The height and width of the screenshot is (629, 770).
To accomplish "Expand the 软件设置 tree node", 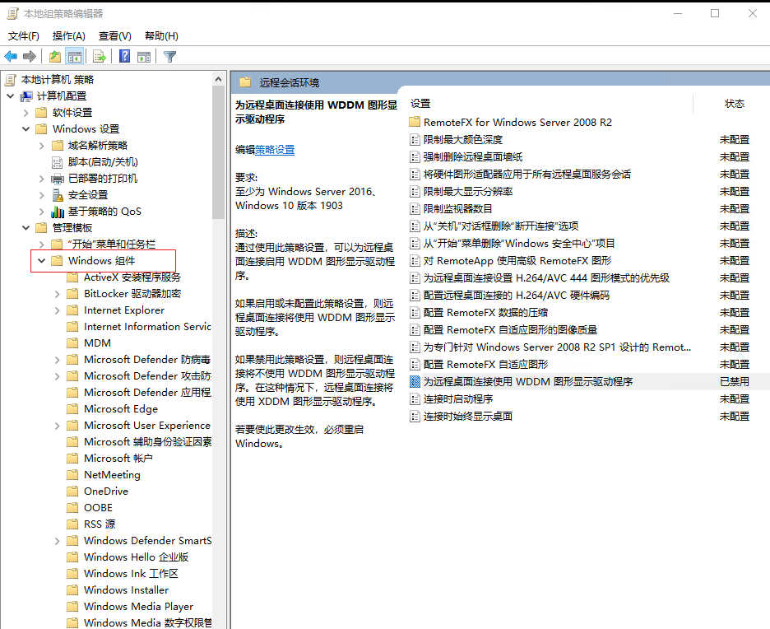I will coord(26,113).
